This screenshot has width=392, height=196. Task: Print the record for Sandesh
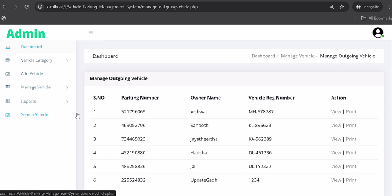click(x=351, y=125)
